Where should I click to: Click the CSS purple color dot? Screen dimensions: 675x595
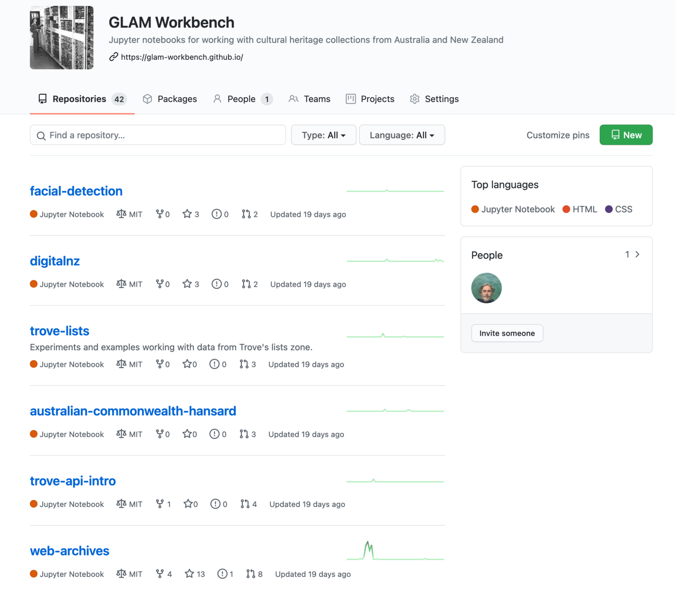tap(609, 209)
